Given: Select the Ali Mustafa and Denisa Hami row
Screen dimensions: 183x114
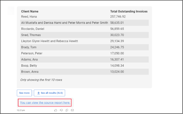Looking at the screenshot, I should [65, 23].
